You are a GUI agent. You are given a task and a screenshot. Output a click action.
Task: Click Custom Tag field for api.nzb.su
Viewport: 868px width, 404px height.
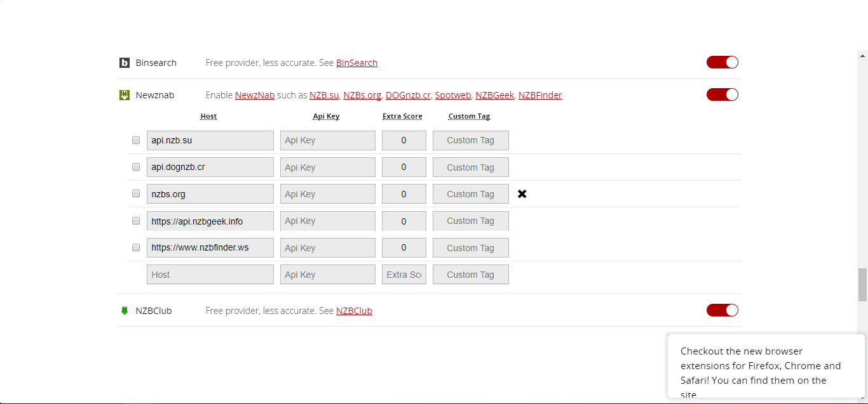471,140
